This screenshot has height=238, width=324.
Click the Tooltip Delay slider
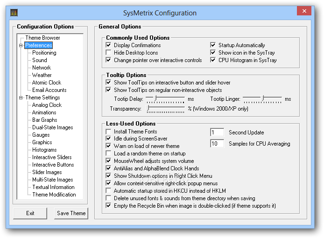(x=165, y=99)
